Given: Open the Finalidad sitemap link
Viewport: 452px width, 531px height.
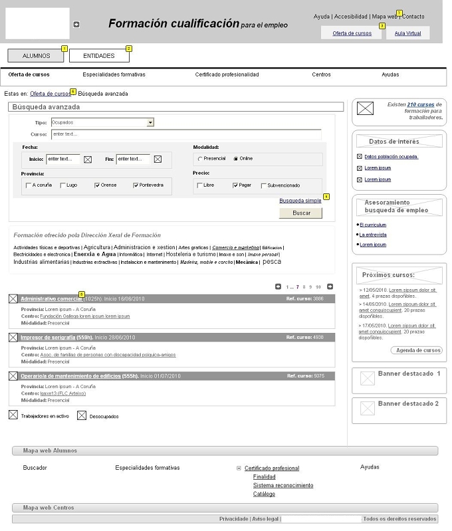Looking at the screenshot, I should tap(264, 477).
